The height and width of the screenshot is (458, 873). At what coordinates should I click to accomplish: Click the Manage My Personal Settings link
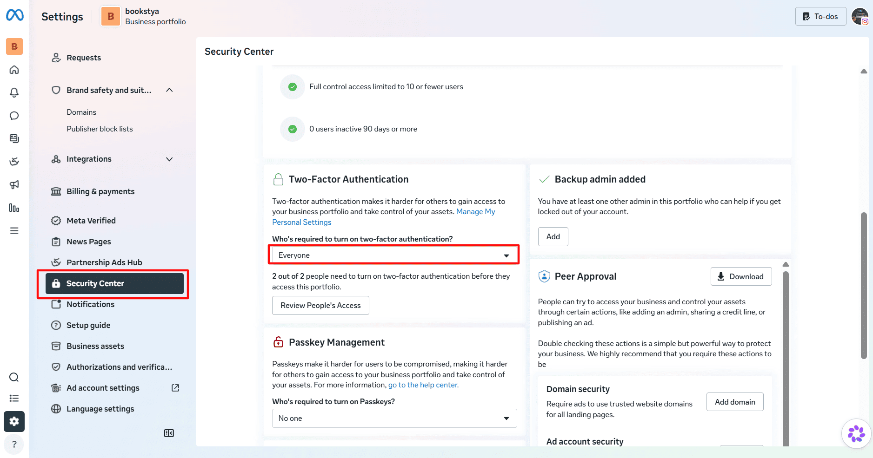tap(384, 217)
